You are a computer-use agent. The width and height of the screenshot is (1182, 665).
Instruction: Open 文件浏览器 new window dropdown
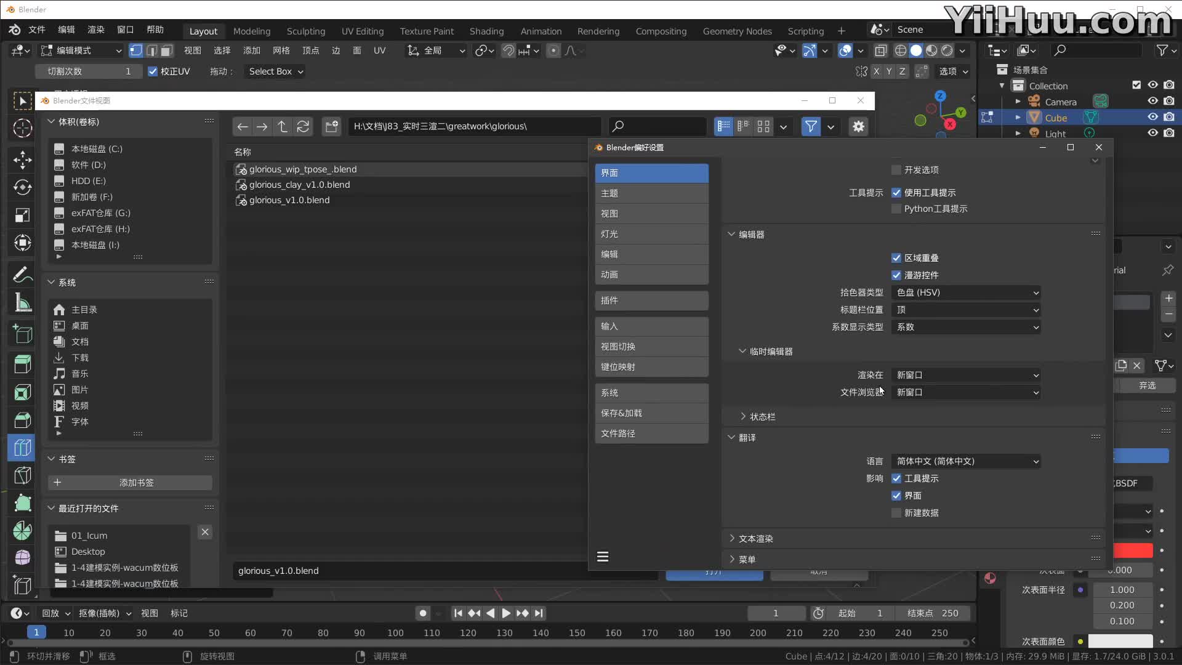click(966, 392)
